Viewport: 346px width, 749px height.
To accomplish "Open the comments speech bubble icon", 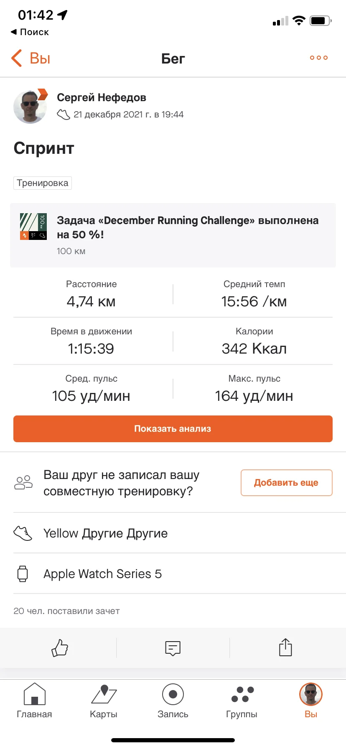I will (x=173, y=648).
